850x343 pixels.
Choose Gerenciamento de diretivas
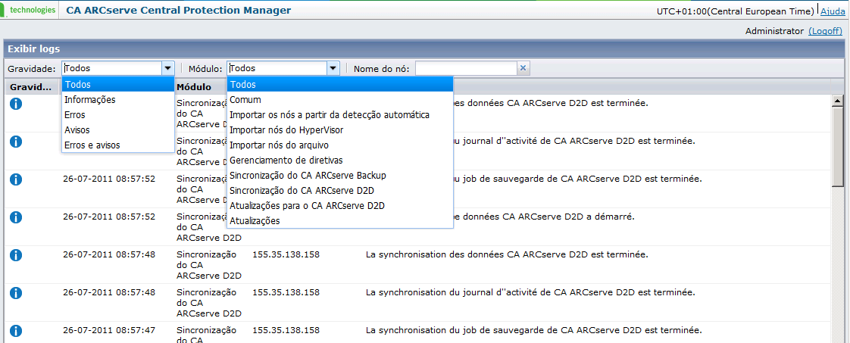click(x=340, y=161)
